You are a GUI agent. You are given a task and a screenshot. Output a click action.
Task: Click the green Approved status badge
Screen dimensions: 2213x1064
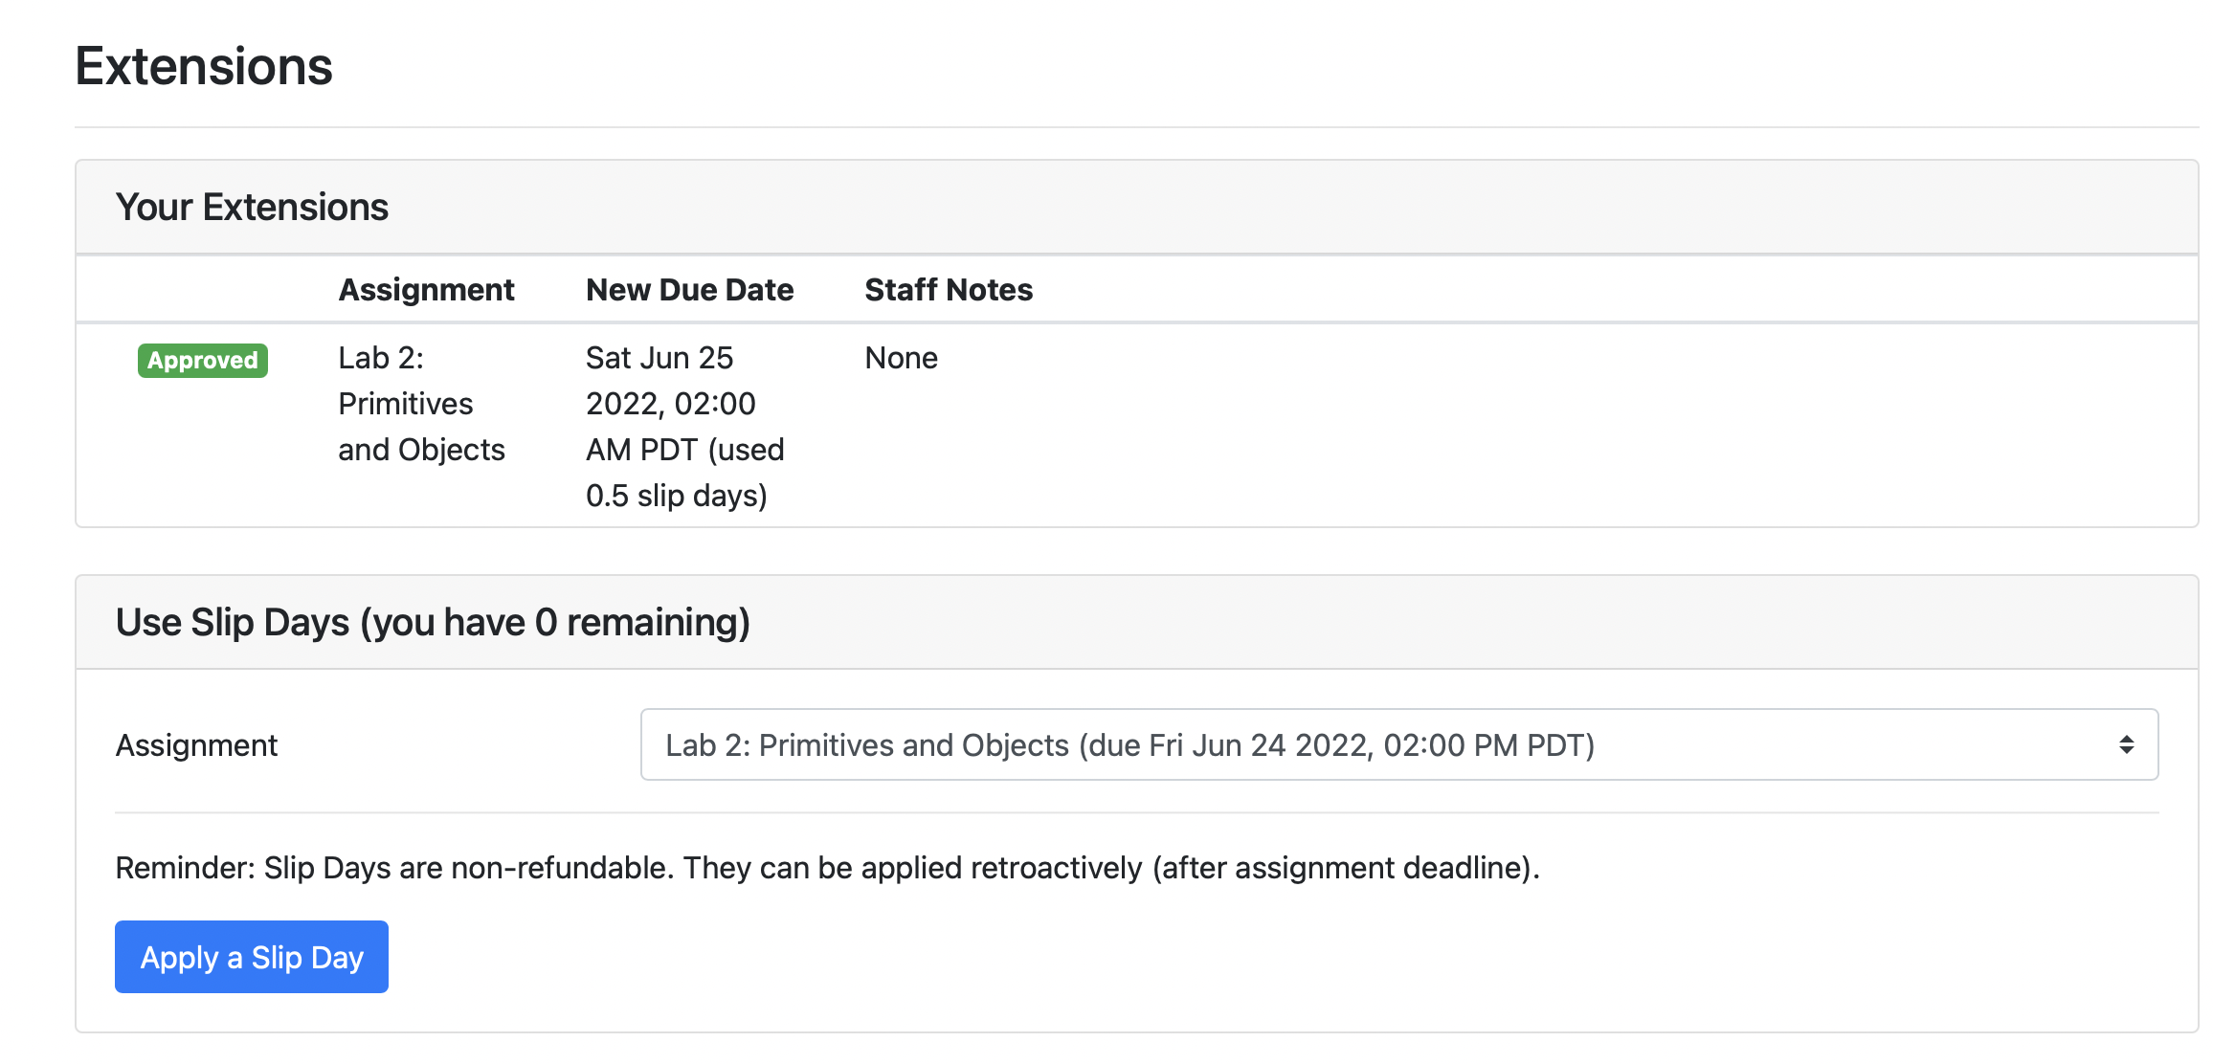(x=203, y=361)
